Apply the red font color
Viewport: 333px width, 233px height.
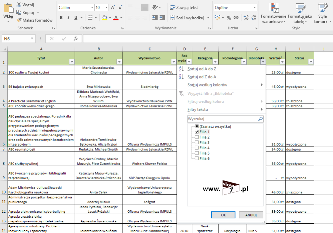point(116,17)
